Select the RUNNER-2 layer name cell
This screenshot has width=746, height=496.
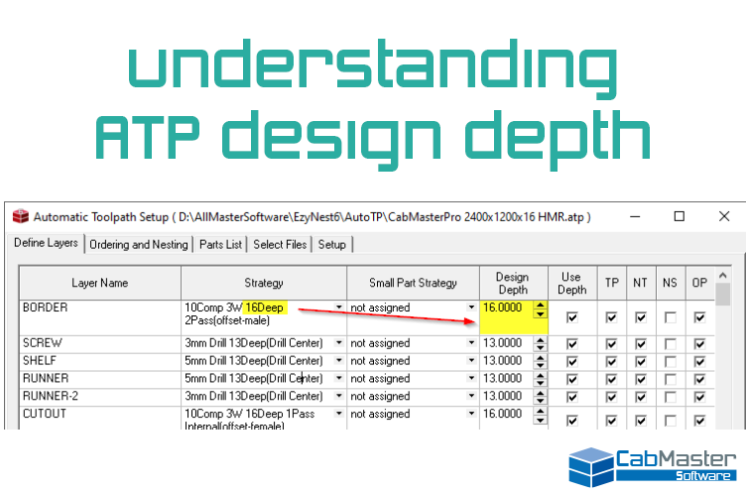point(100,397)
